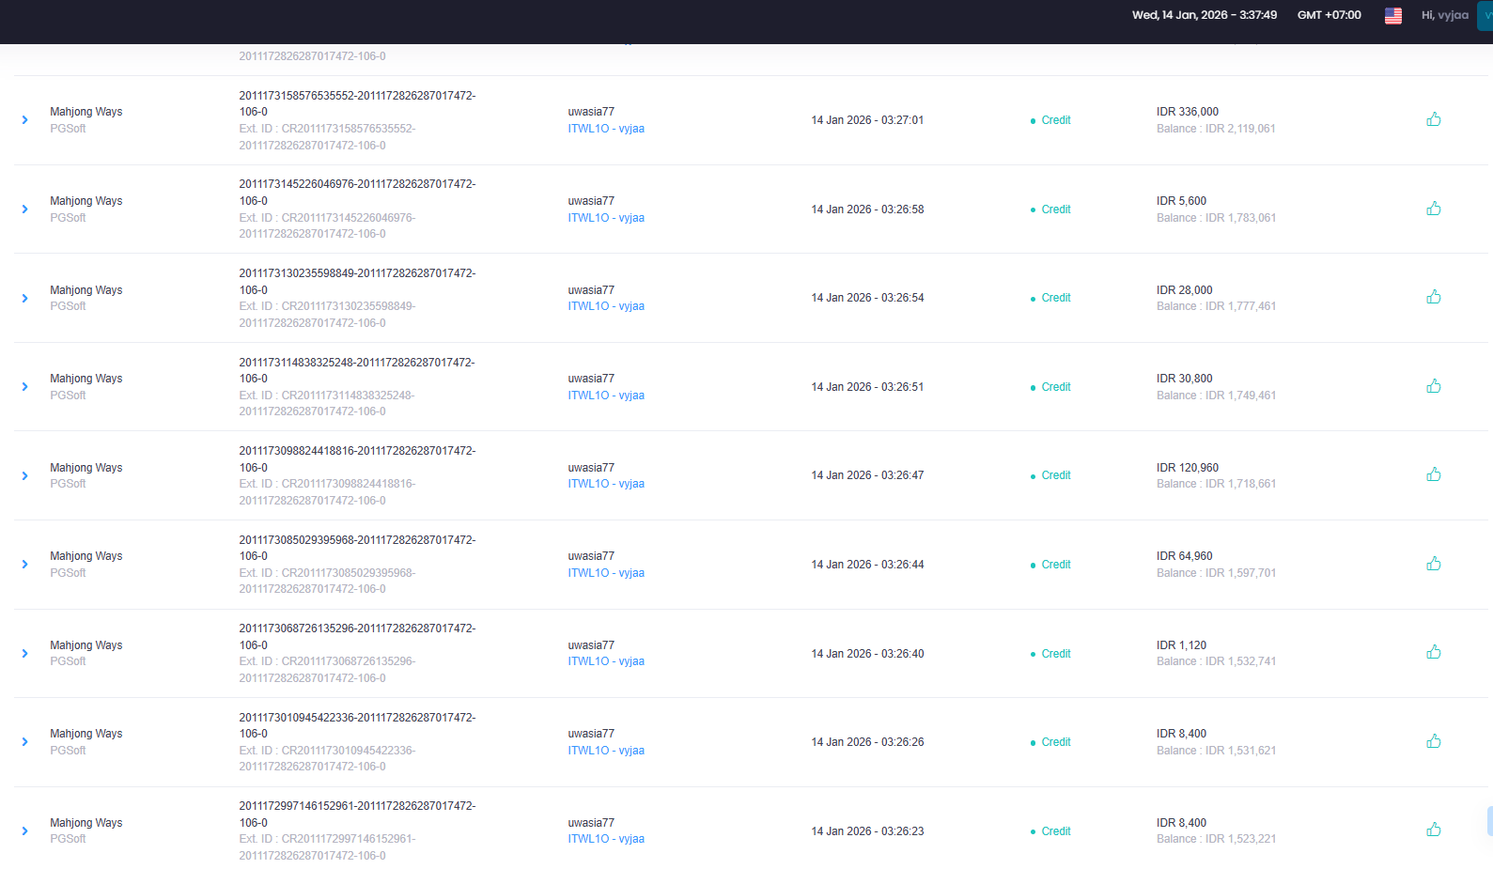This screenshot has height=869, width=1493.
Task: Expand the 03:26:47 transaction row chevron
Action: click(x=25, y=475)
